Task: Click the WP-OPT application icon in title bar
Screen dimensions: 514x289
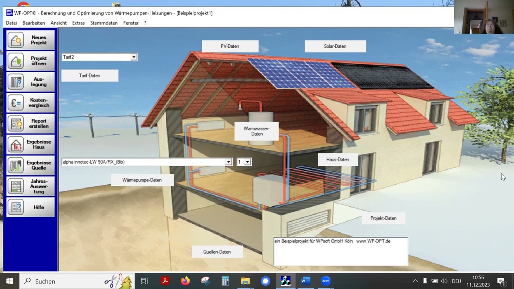Action: 10,13
